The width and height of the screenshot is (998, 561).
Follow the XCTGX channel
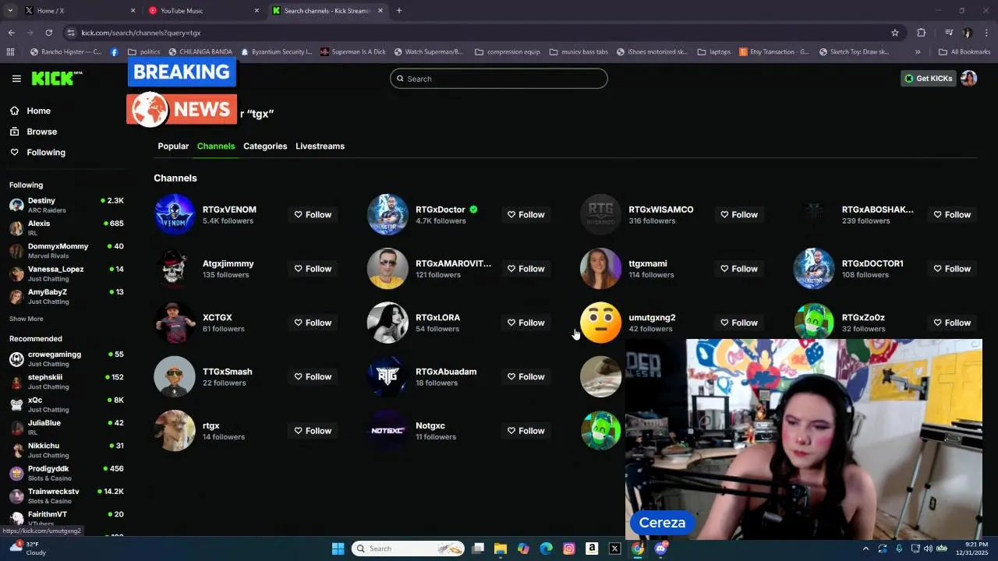(313, 323)
